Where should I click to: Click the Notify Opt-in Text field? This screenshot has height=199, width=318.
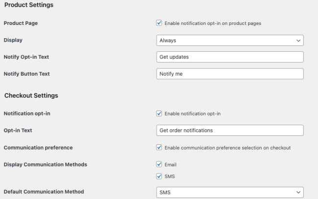[x=229, y=57]
